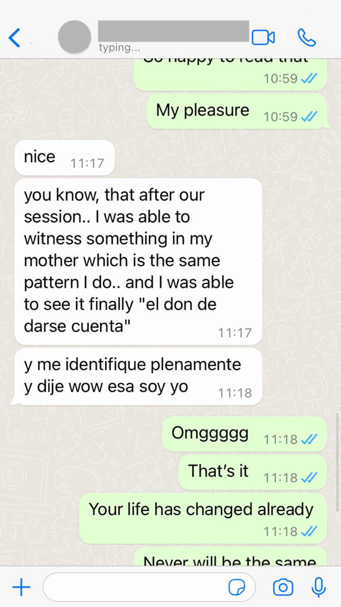
Task: Tap the plus attachment icon
Action: coord(21,587)
